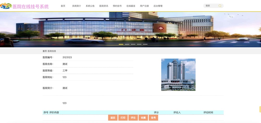Click the 医院信息 breadcrumb text
This screenshot has height=123, width=261.
(x=52, y=51)
